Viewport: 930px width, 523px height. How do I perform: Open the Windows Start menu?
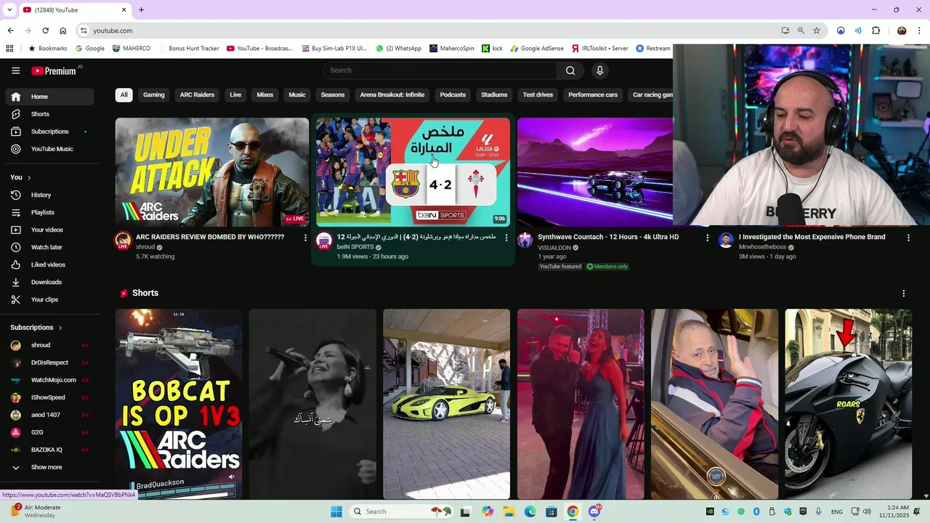point(336,511)
